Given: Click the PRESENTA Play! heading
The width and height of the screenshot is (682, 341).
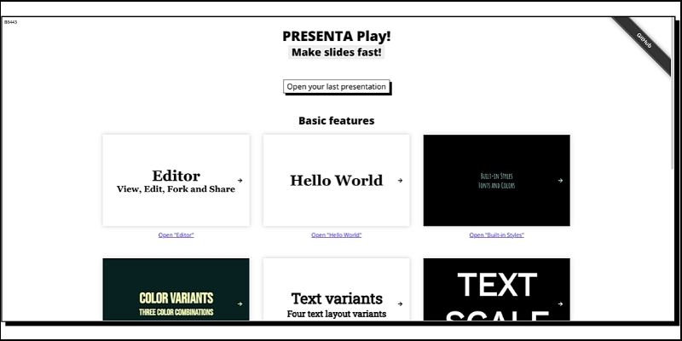Looking at the screenshot, I should [x=337, y=36].
